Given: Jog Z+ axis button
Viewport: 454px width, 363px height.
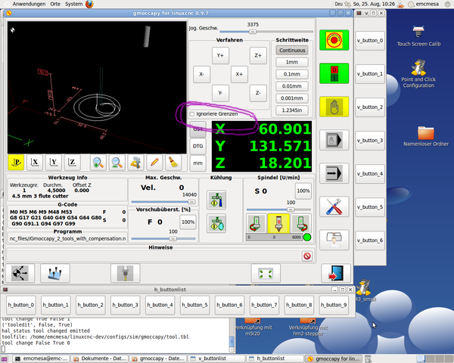Looking at the screenshot, I should pyautogui.click(x=258, y=55).
